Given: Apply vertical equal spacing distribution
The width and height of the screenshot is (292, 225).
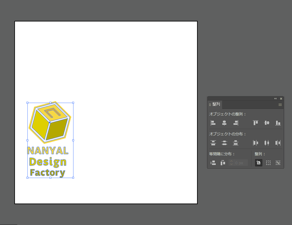Looking at the screenshot, I should pos(213,163).
